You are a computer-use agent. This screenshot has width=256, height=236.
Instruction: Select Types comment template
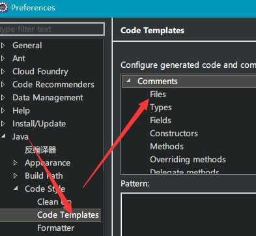(x=161, y=108)
